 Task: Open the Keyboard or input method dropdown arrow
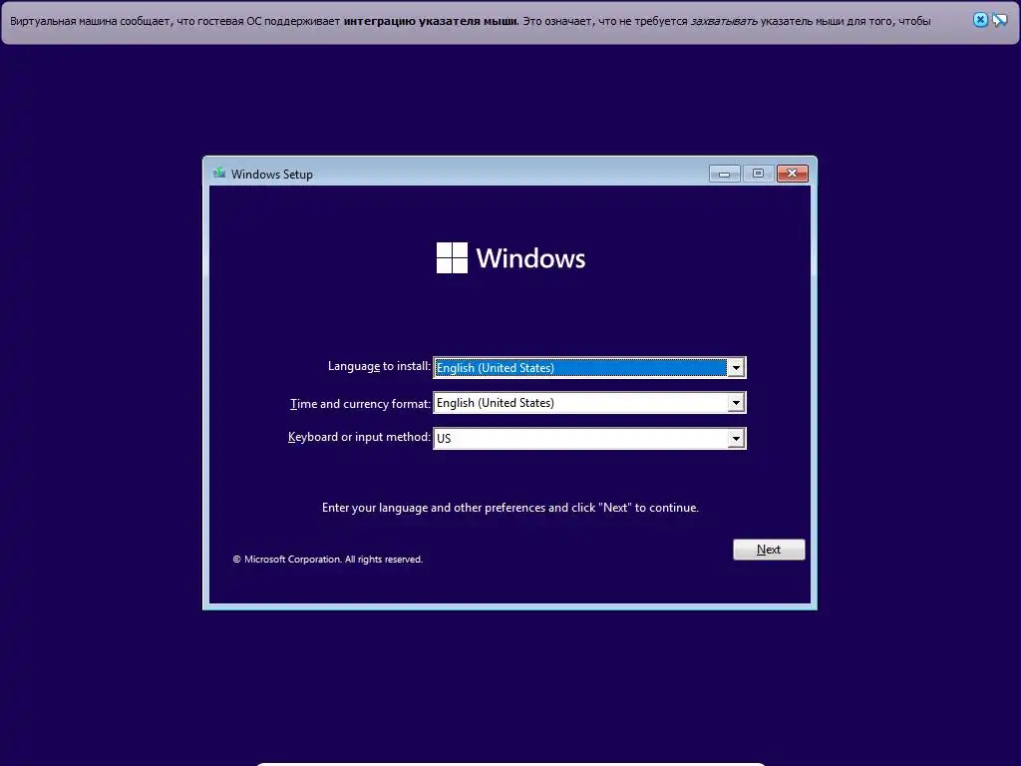pos(736,439)
